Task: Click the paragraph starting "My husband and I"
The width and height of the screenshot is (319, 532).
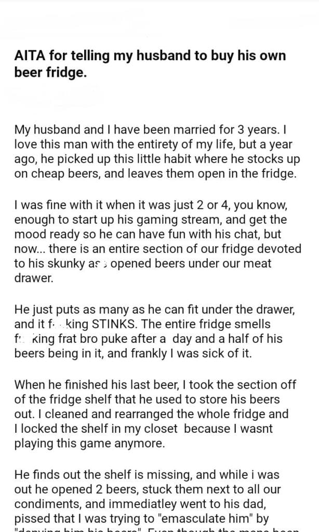Action: (154, 151)
